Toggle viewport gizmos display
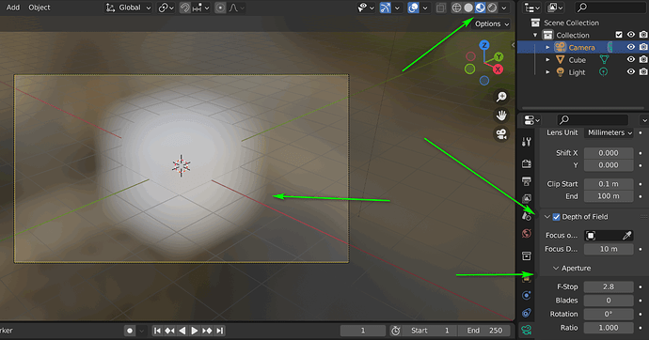 (386, 8)
